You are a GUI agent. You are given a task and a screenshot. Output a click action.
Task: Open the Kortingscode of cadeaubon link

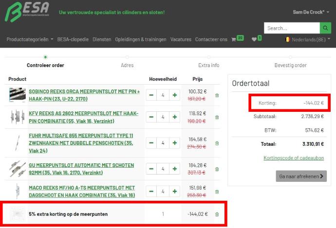[293, 158]
